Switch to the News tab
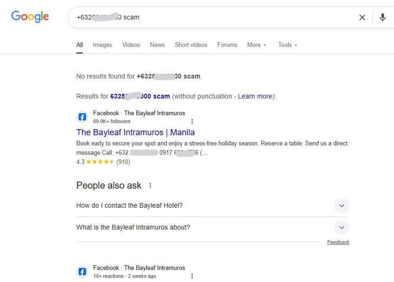Viewport: 394px width, 282px height. (157, 45)
